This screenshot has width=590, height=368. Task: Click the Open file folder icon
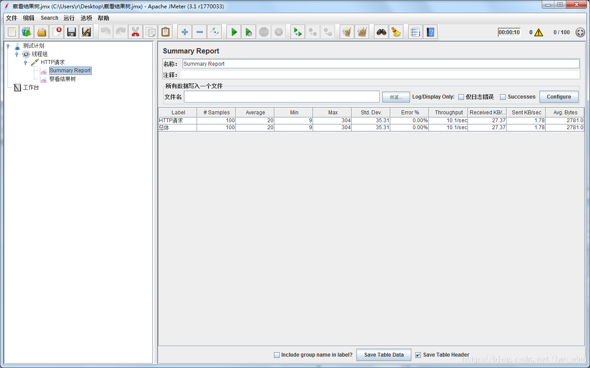42,32
